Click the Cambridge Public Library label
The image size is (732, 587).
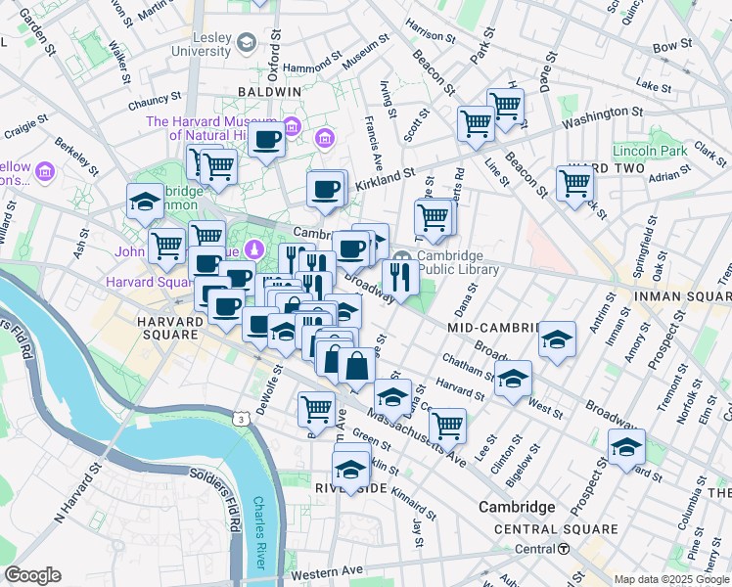[458, 262]
